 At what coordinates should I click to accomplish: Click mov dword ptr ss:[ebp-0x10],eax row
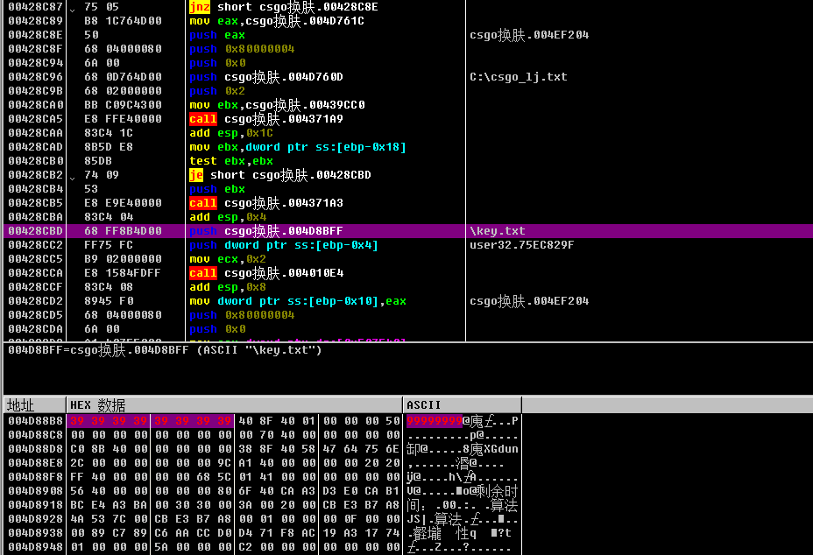[407, 301]
